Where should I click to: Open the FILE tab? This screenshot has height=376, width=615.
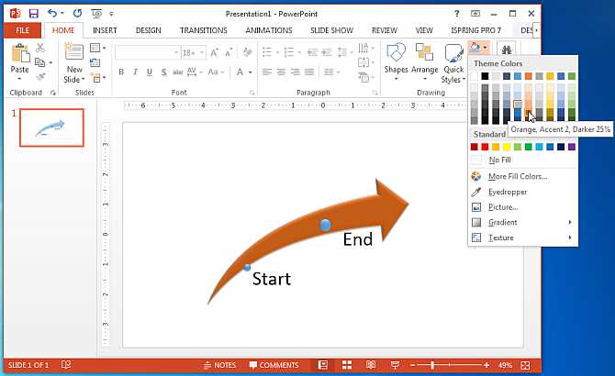click(22, 30)
